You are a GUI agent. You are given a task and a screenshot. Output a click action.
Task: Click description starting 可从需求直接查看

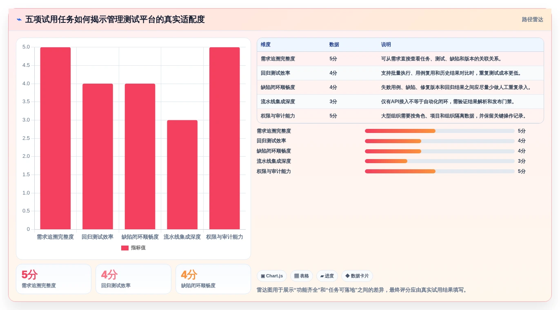pos(442,59)
